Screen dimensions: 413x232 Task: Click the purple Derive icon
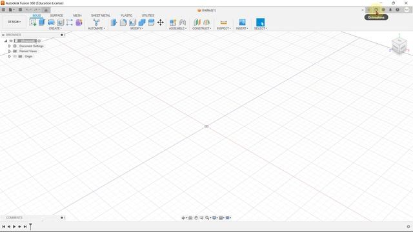[x=79, y=23]
